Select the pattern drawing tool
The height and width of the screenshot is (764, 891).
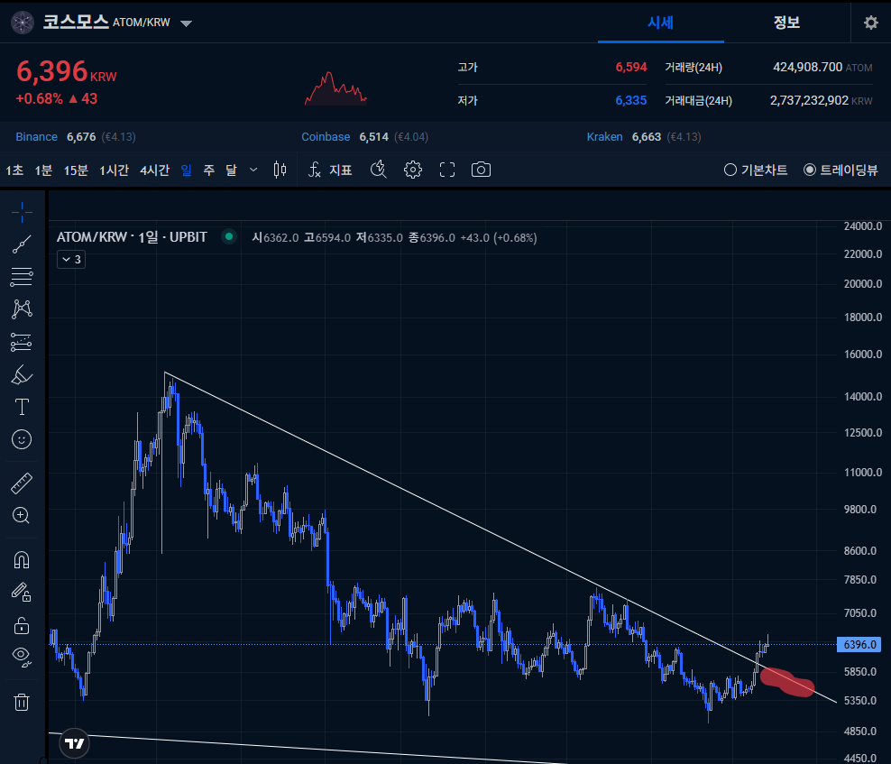pyautogui.click(x=22, y=308)
